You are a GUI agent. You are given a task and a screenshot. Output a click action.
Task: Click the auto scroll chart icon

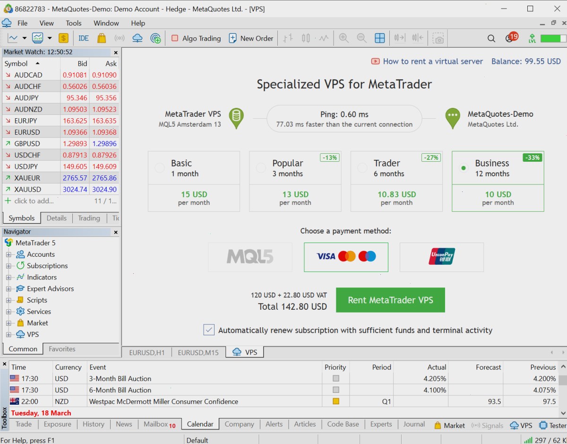pyautogui.click(x=400, y=38)
